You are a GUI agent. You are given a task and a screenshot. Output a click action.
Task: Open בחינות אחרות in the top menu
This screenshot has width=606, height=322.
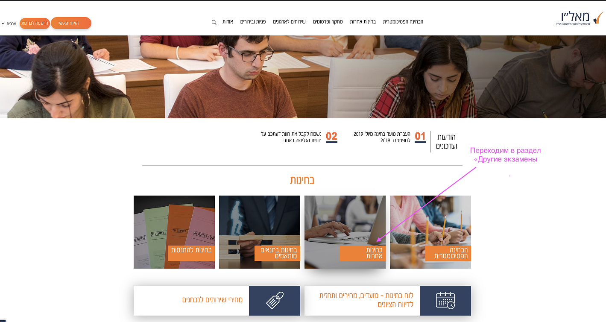pos(363,22)
